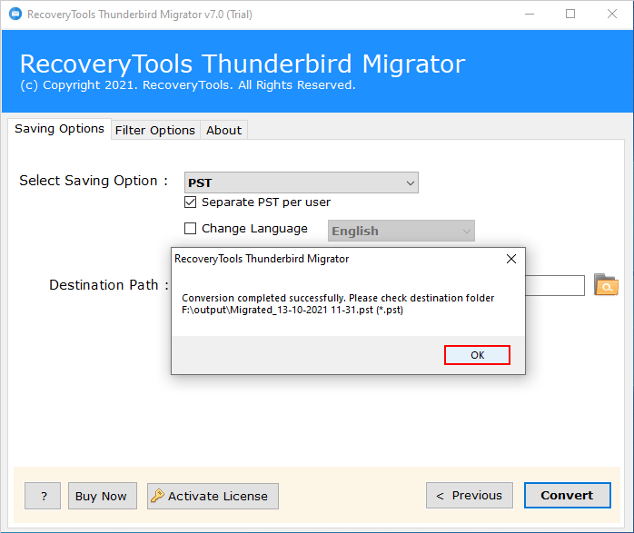Click the dialog title 'RecoveryTools Thunderbird Migrator'
Image resolution: width=634 pixels, height=533 pixels.
tap(262, 259)
